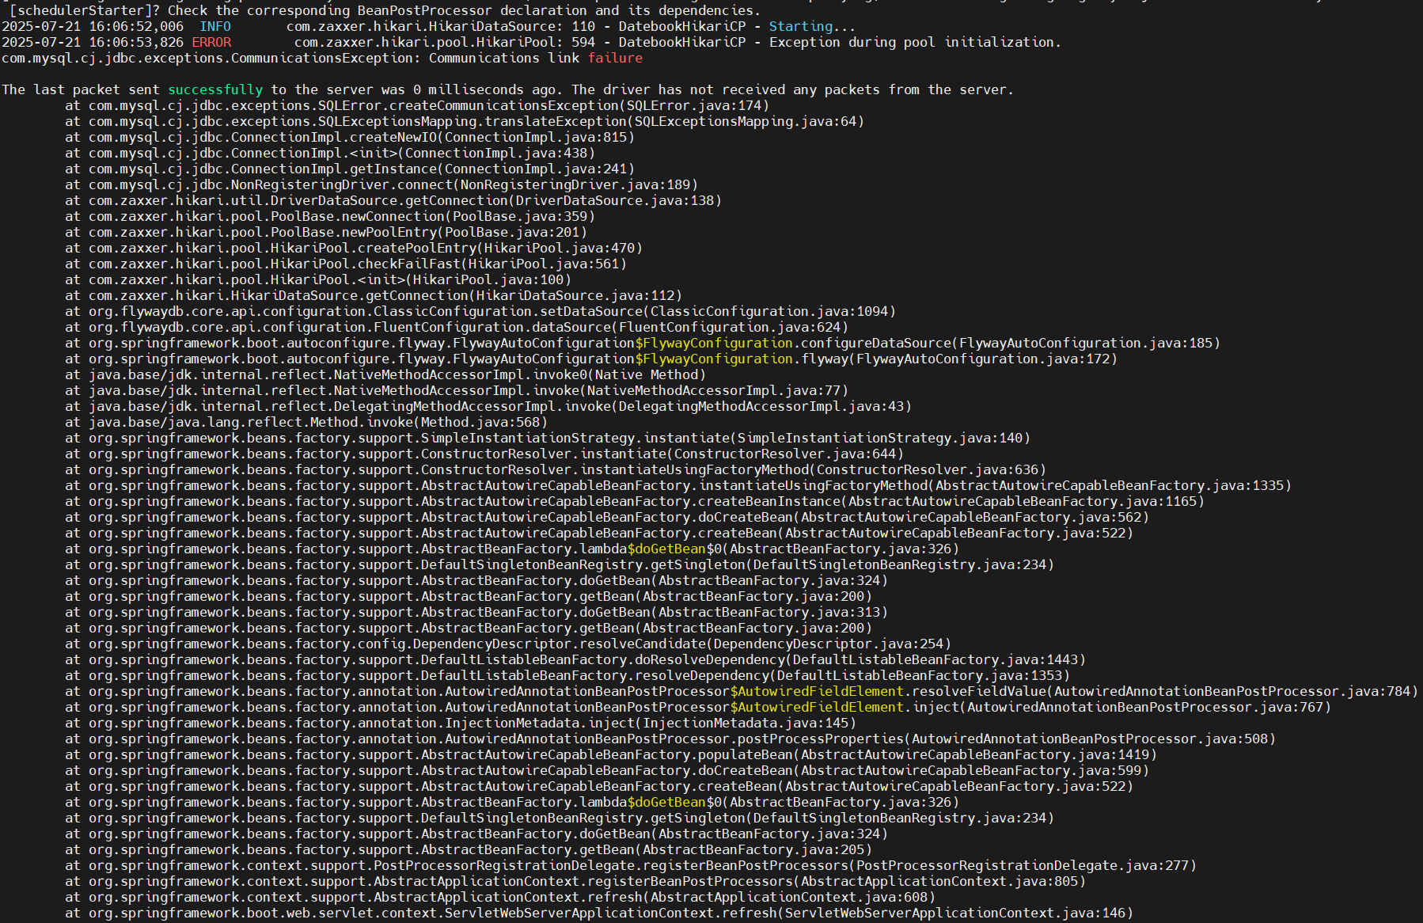The width and height of the screenshot is (1423, 923).
Task: Click ServletWebServerApplicationContext.refresh stack line
Action: 599,914
